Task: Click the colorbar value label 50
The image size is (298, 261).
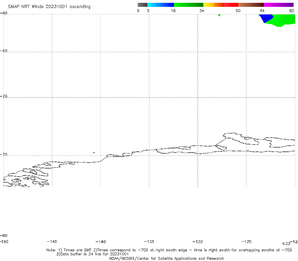Action: pos(238,10)
